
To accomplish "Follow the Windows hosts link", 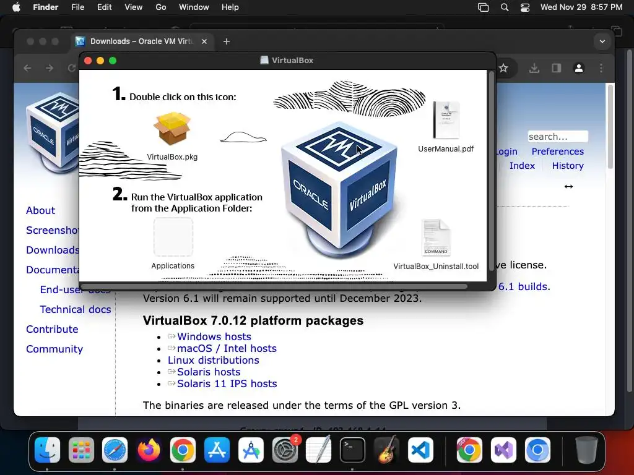I will coord(214,336).
